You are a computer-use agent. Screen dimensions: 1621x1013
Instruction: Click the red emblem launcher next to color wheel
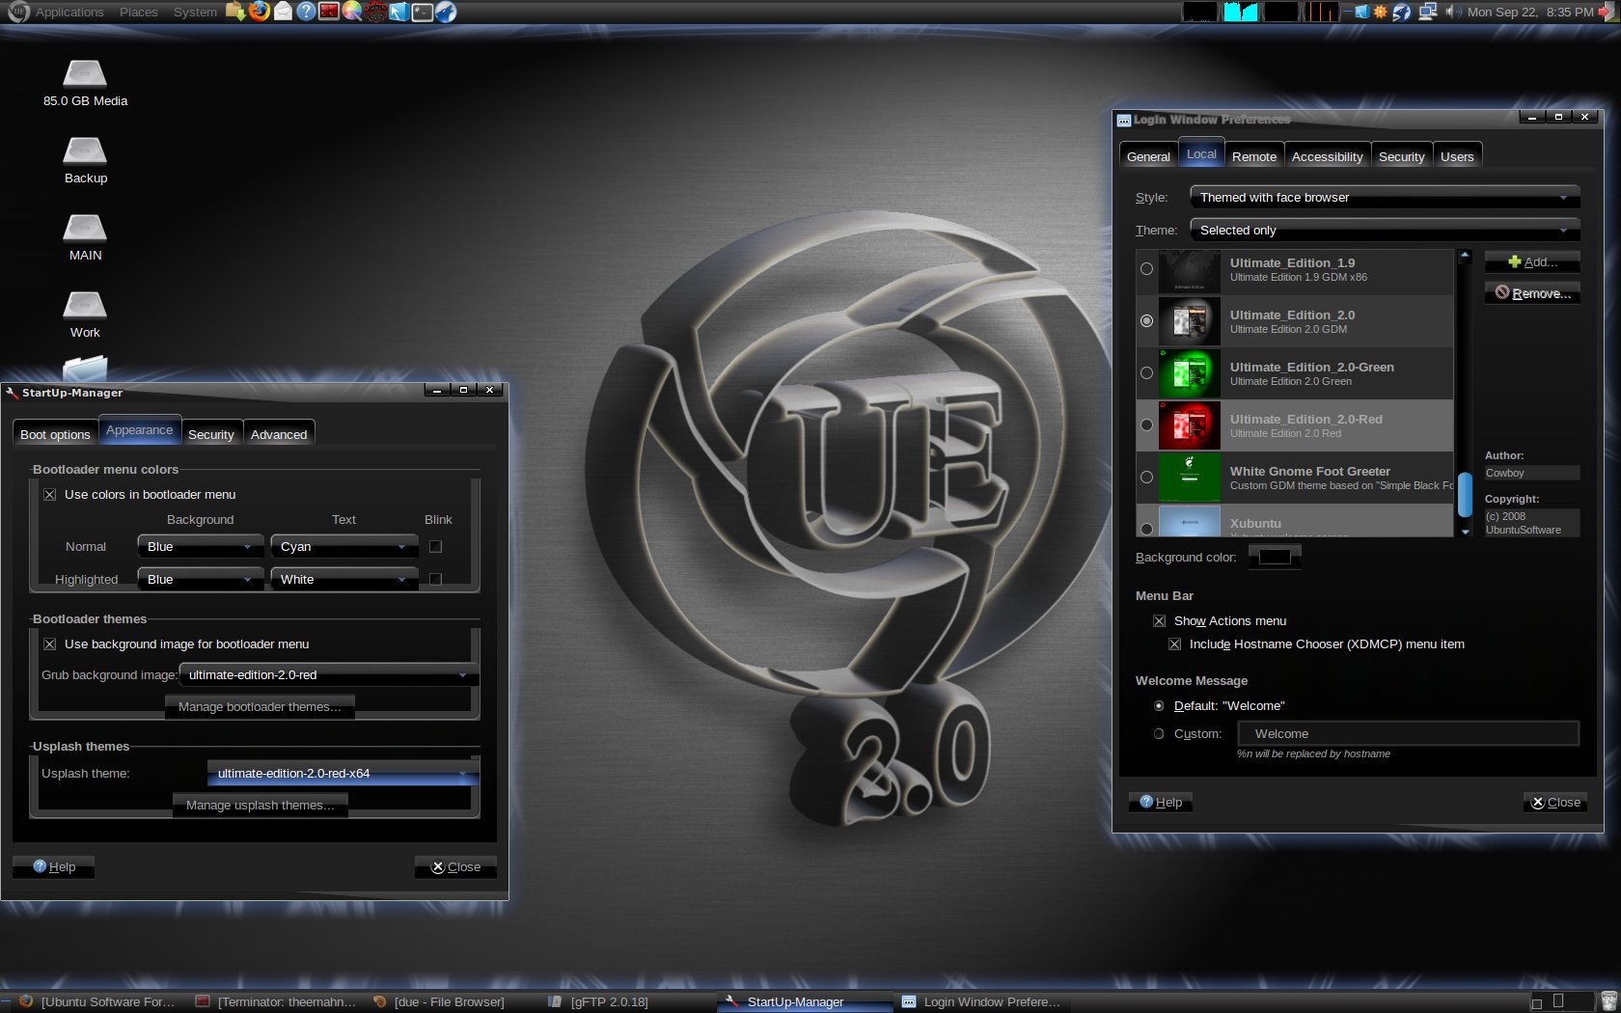(x=375, y=12)
